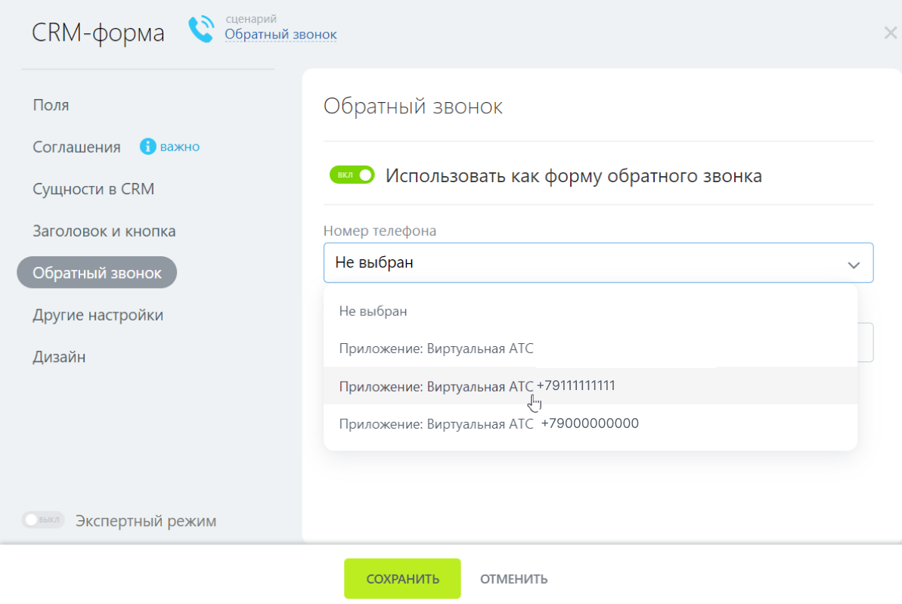The width and height of the screenshot is (902, 604).
Task: Open Сущности в CRM section
Action: 93,189
